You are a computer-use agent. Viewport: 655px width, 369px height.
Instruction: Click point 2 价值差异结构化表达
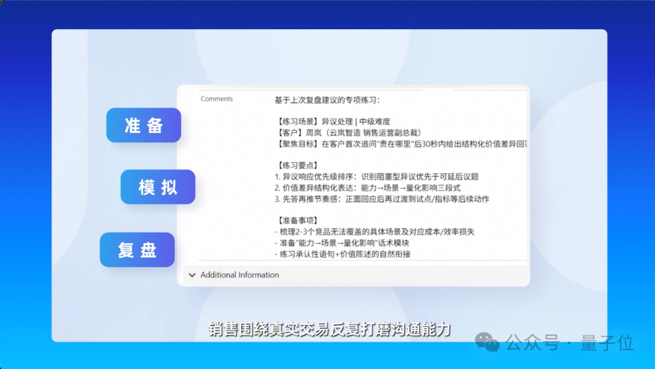point(368,188)
